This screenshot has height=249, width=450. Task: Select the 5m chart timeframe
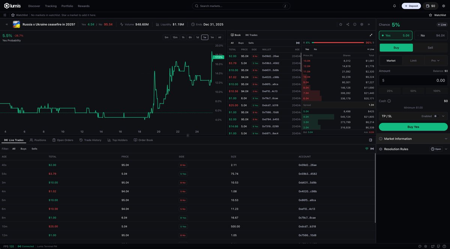point(166,37)
